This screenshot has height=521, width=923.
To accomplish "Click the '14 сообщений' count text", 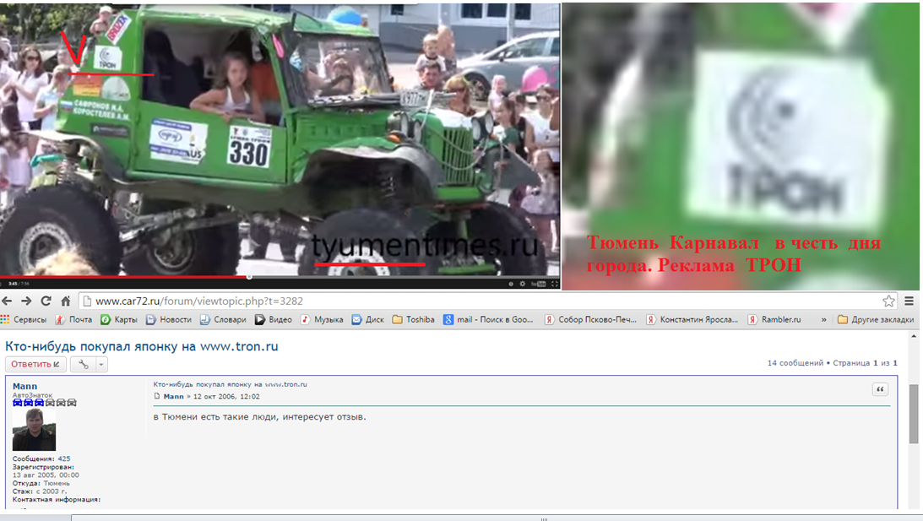I will point(795,363).
